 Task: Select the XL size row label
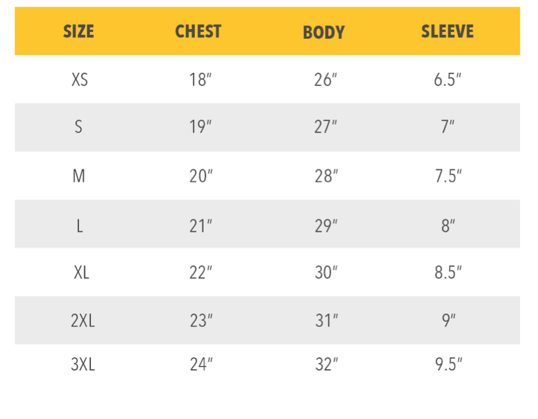click(x=82, y=273)
